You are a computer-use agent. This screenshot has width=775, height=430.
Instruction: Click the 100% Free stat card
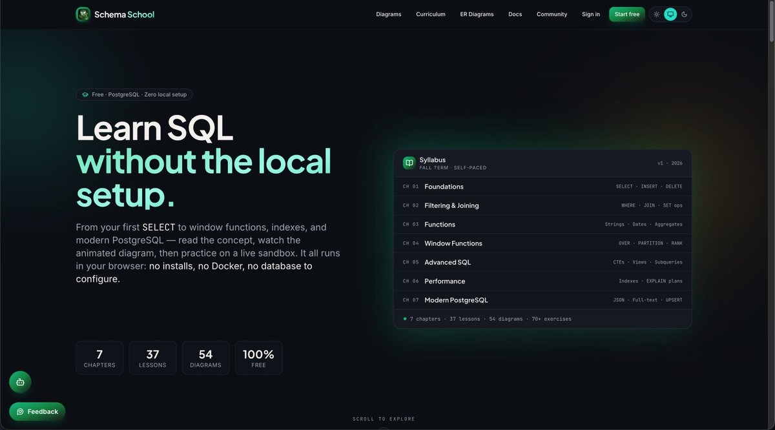258,358
